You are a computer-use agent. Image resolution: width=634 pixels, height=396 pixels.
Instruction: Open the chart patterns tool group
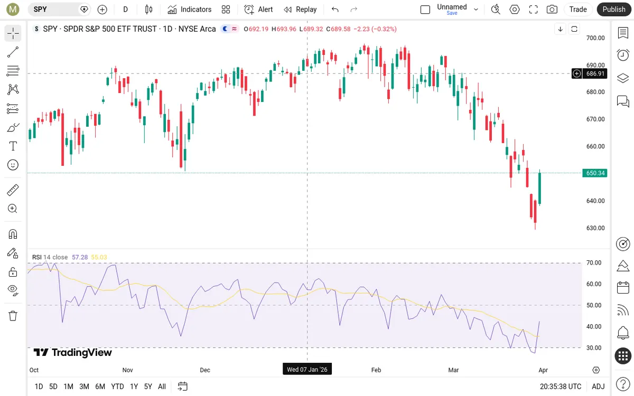click(13, 90)
